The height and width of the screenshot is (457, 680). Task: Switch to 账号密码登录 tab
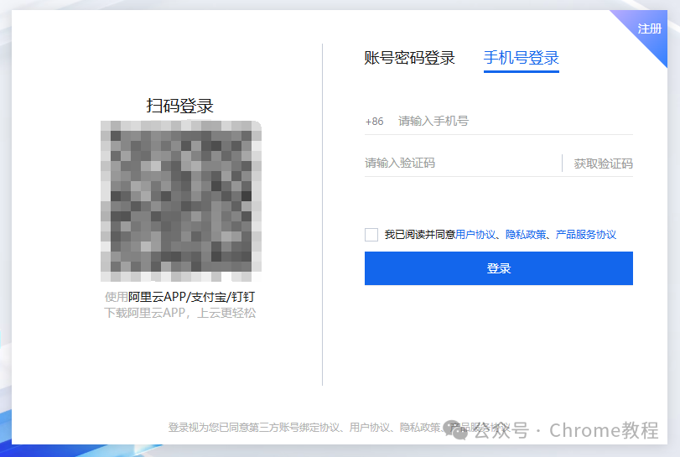[409, 58]
